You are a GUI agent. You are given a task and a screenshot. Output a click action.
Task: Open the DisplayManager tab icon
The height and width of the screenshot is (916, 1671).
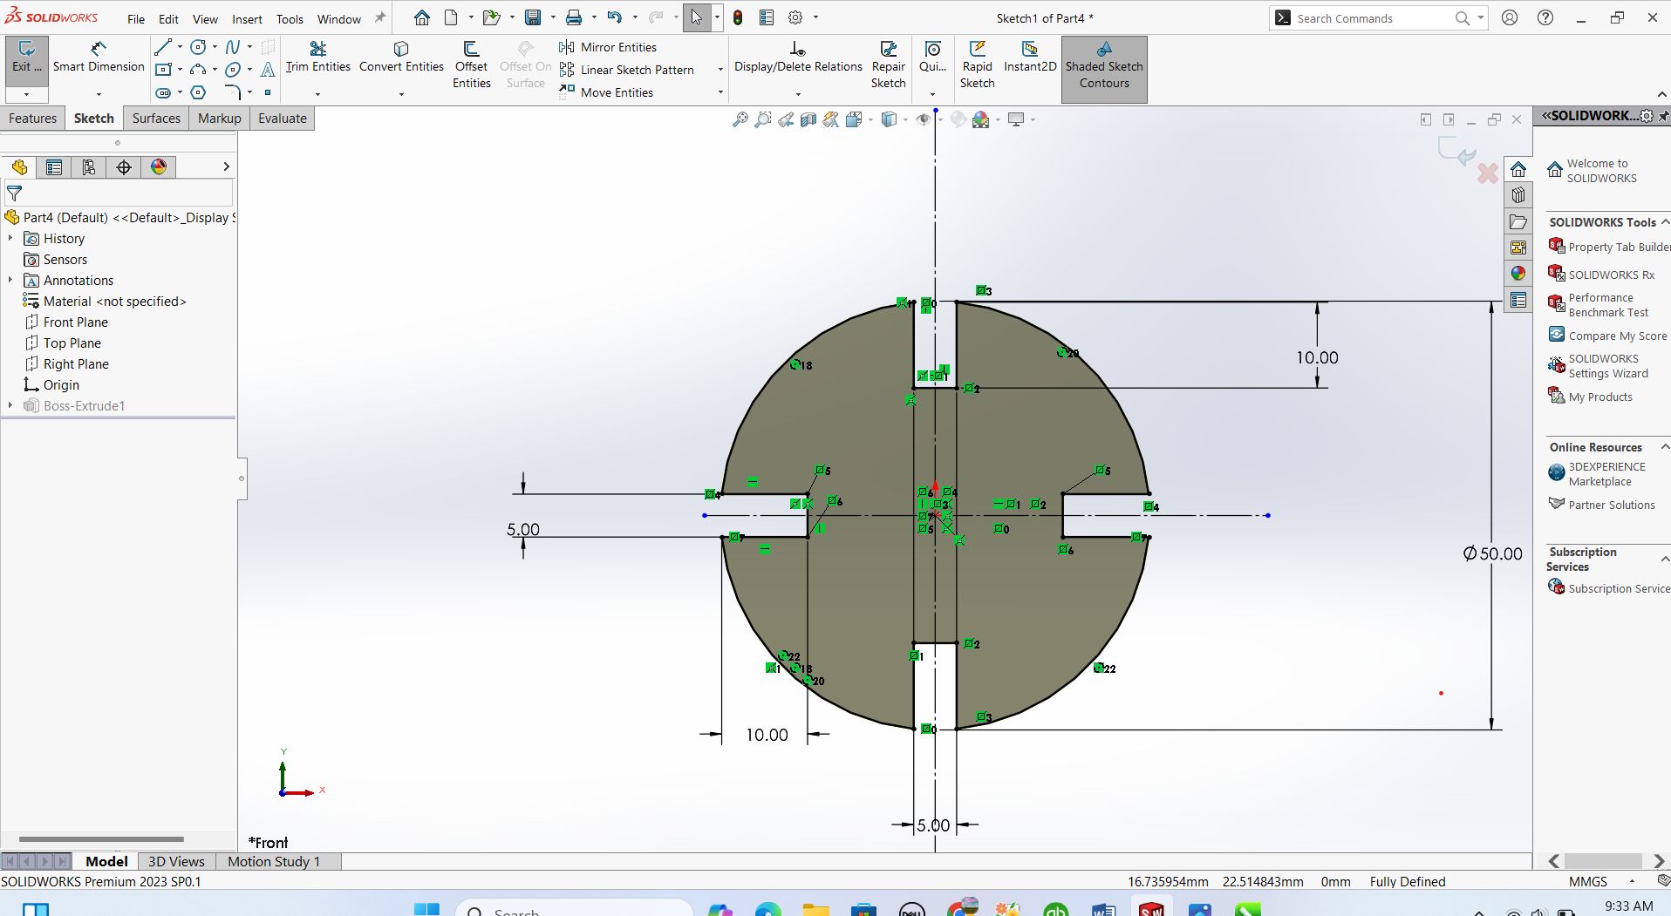tap(159, 167)
